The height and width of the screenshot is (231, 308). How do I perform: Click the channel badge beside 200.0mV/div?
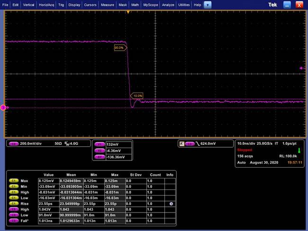14,143
